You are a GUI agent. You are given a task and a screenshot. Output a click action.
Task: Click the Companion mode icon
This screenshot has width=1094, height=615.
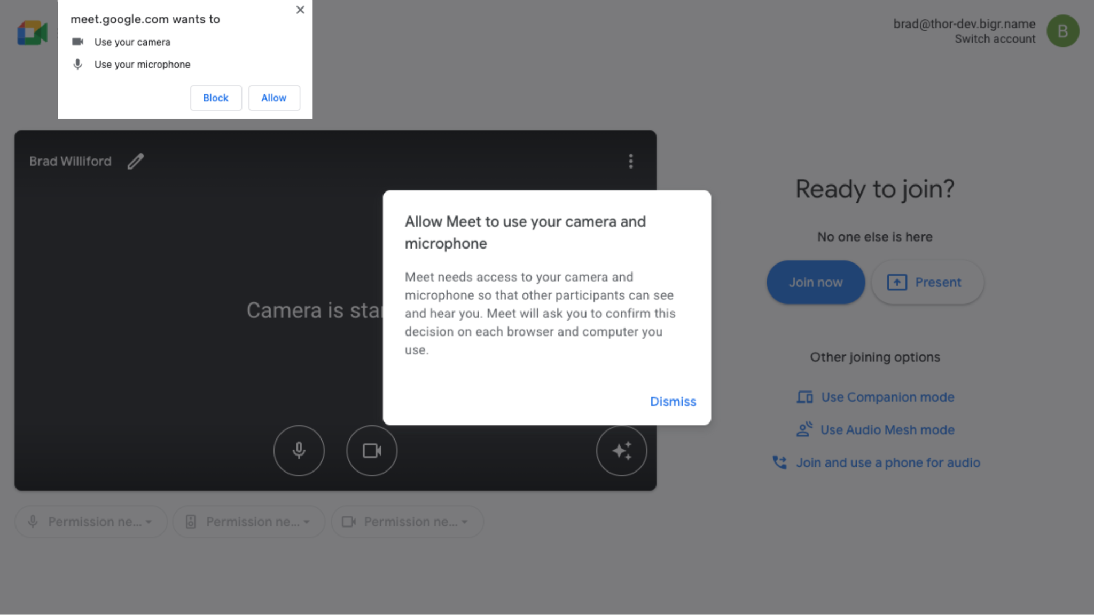coord(803,396)
